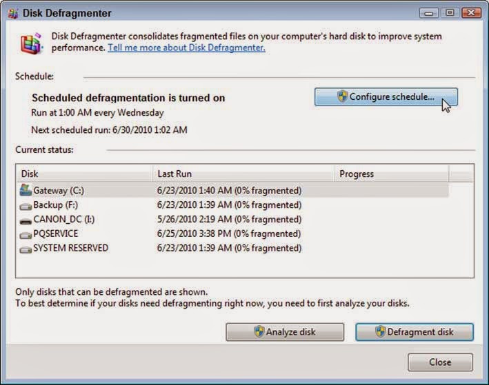Viewport: 489px width, 385px height.
Task: Click Gateway's last run 6/23/2010 1:40 AM
Action: (x=229, y=190)
